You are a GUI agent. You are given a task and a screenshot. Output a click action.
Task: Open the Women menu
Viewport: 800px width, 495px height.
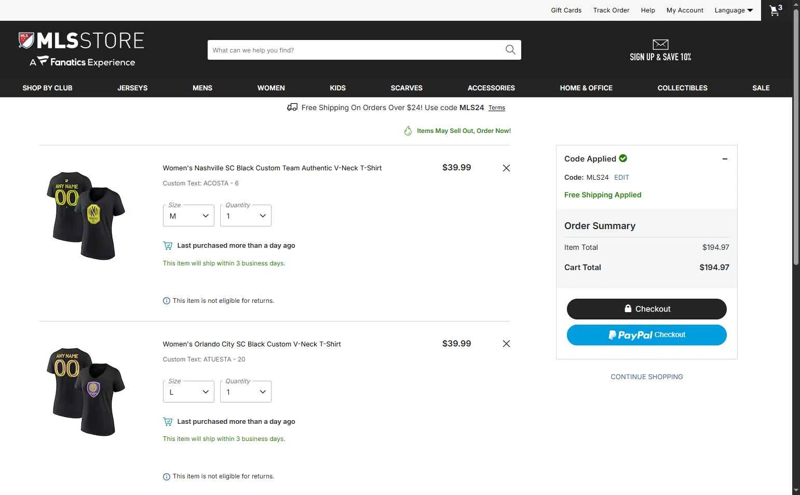pyautogui.click(x=271, y=88)
